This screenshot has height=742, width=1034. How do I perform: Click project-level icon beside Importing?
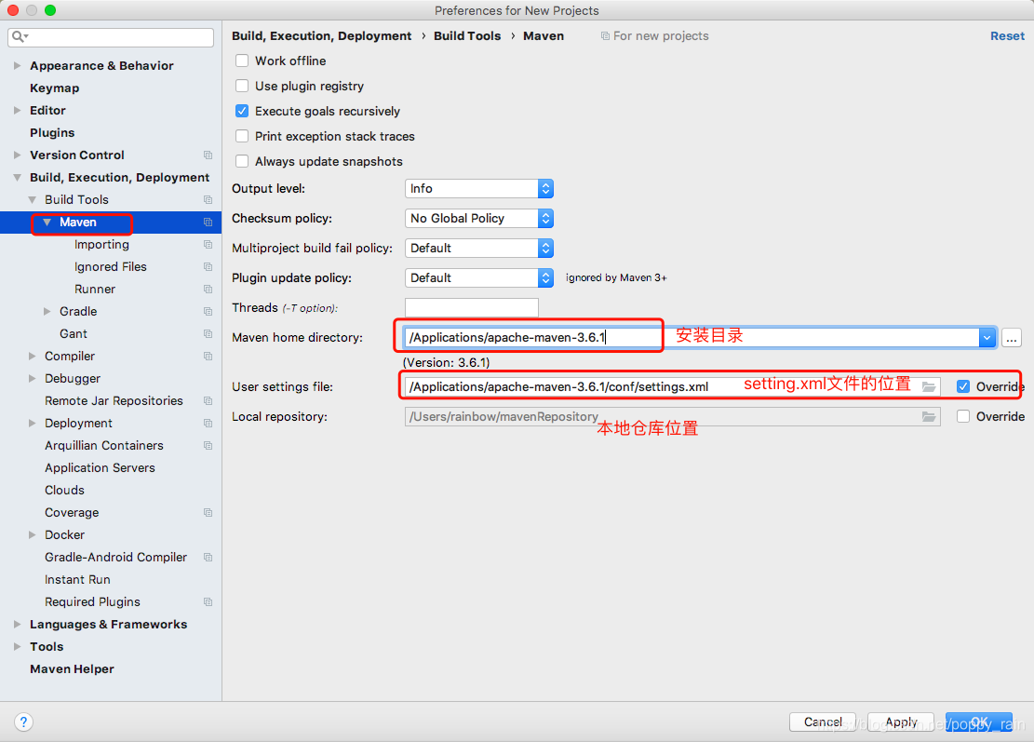click(208, 245)
